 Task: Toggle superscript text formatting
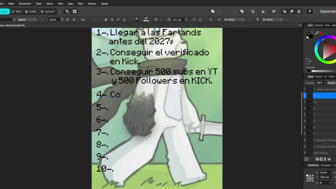(118, 20)
